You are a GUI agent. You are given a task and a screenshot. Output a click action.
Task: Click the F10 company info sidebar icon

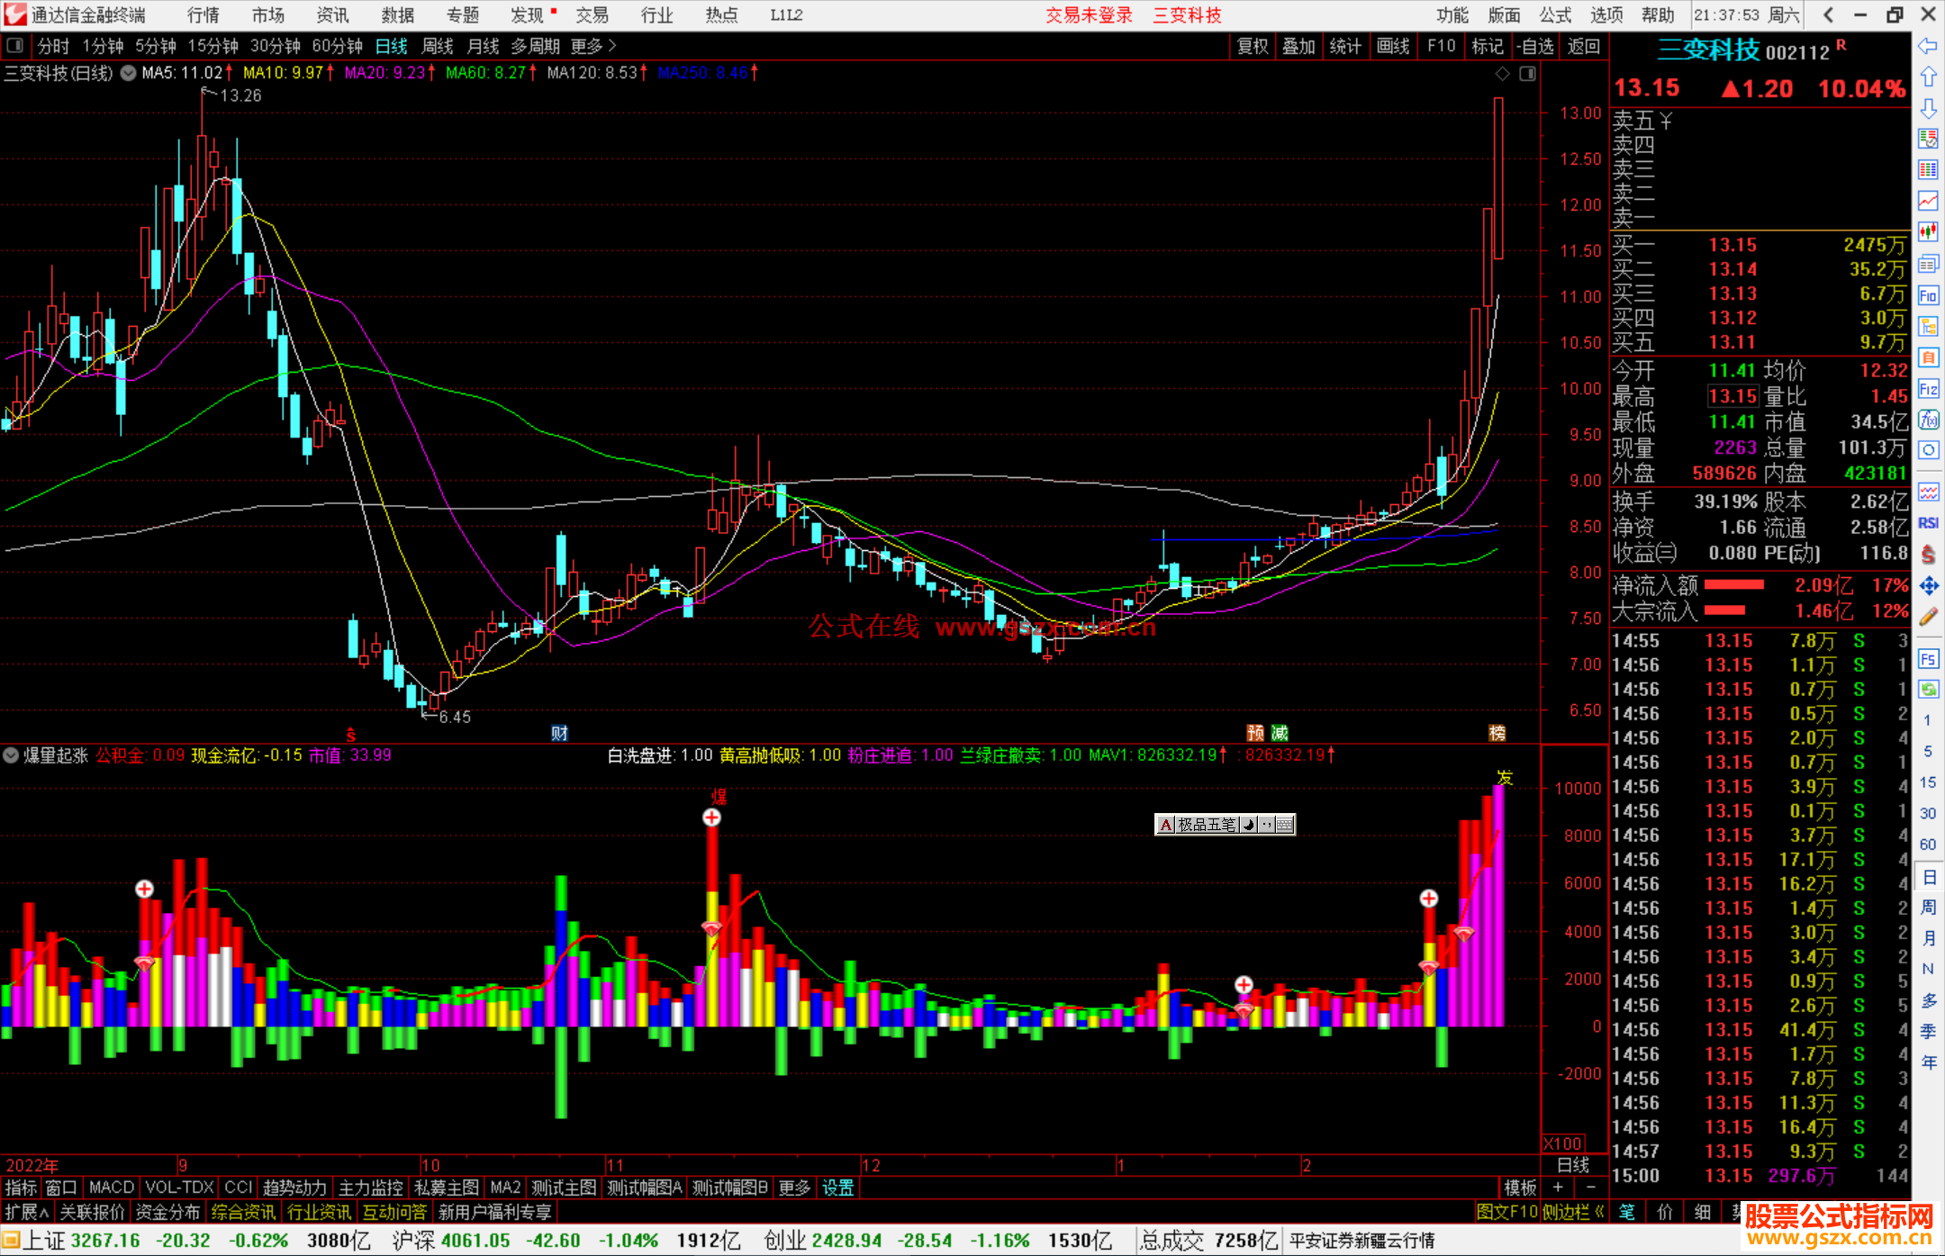tap(1928, 295)
